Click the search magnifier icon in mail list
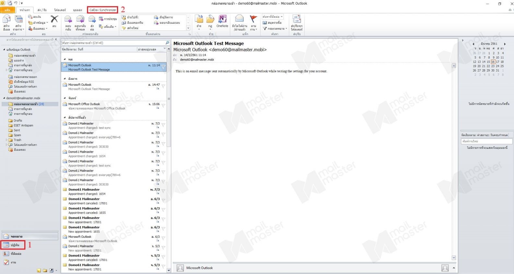 tap(167, 43)
